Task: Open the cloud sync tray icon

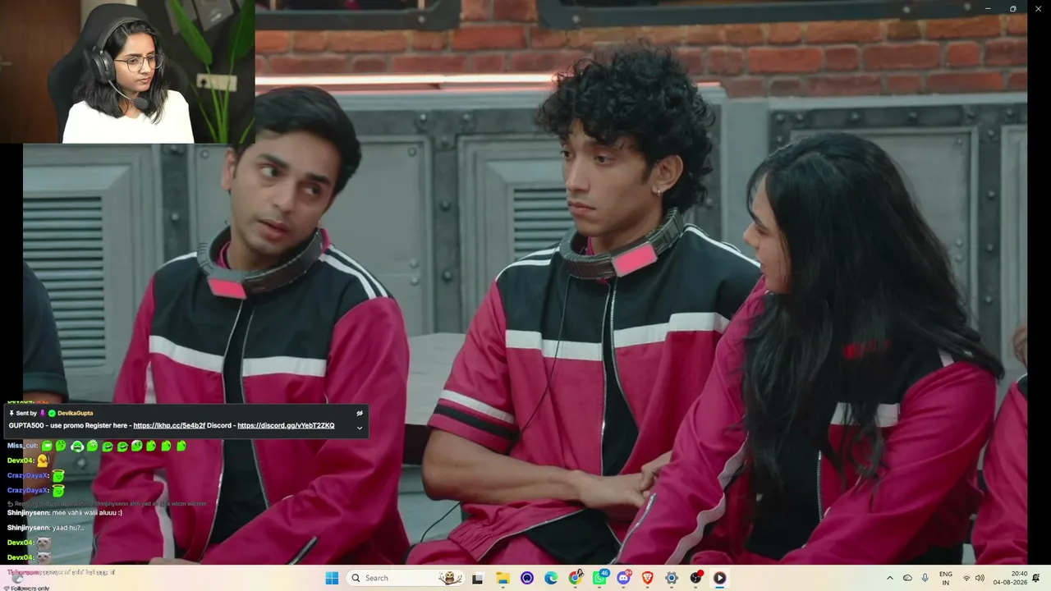Action: [x=907, y=578]
